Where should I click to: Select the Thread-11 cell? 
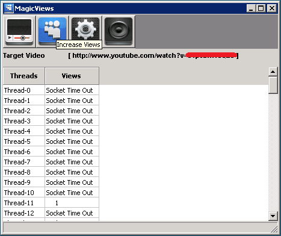point(24,203)
